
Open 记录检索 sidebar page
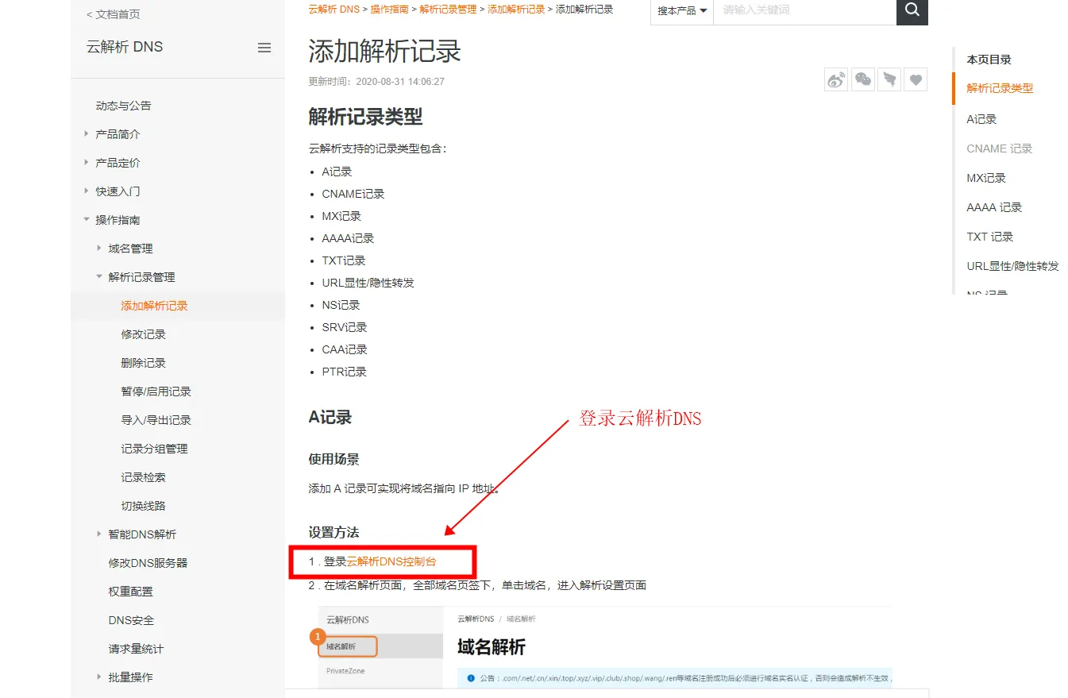pyautogui.click(x=143, y=477)
